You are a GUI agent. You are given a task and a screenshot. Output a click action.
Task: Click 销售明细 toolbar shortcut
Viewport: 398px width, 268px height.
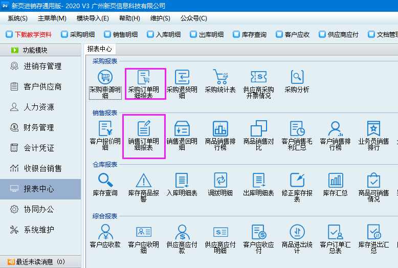pyautogui.click(x=121, y=34)
